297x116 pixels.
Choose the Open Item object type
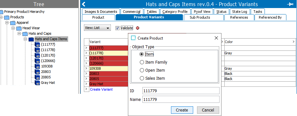click(142, 70)
